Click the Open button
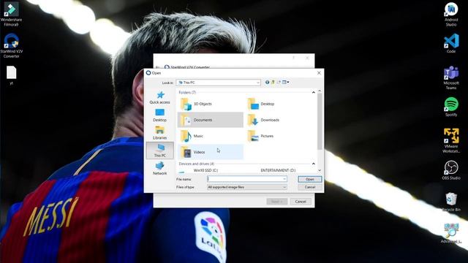The height and width of the screenshot is (263, 468). click(310, 179)
